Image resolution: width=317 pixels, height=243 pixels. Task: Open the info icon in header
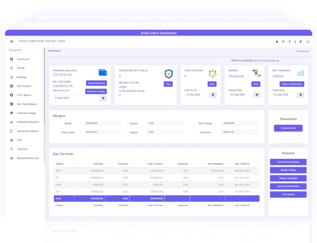pos(295,42)
